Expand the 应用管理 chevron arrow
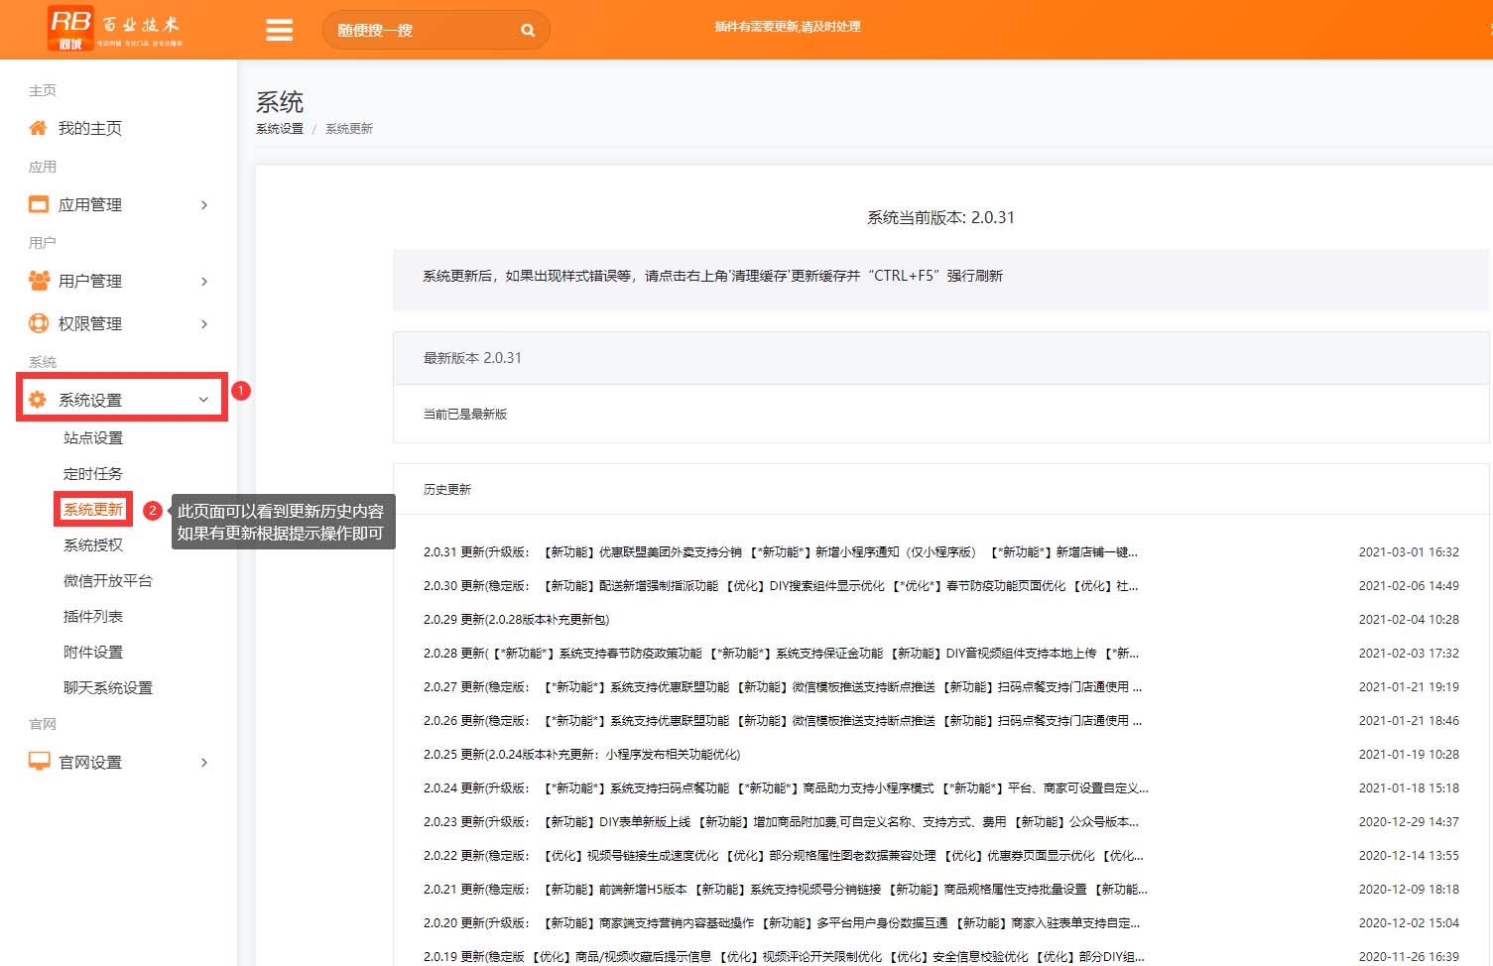 (204, 205)
